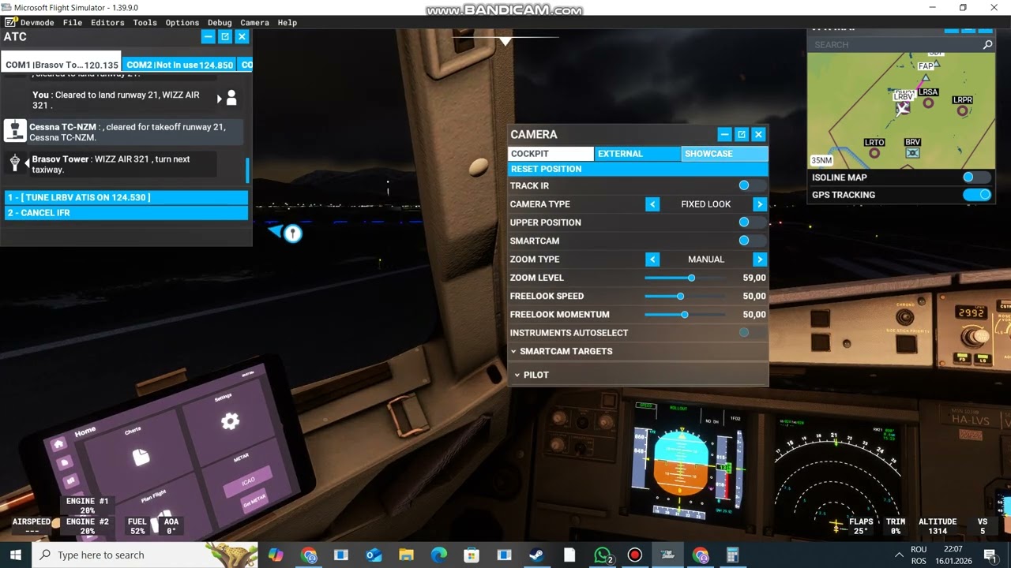Open Steam from the taskbar
1011x568 pixels.
point(536,555)
